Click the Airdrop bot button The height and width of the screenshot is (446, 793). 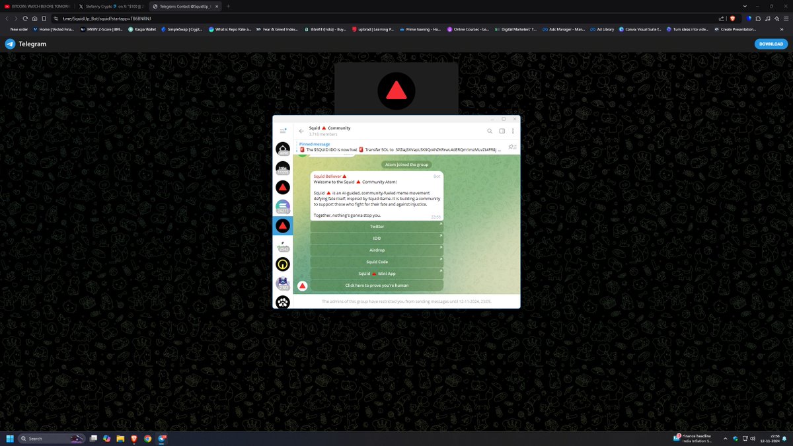coord(377,250)
